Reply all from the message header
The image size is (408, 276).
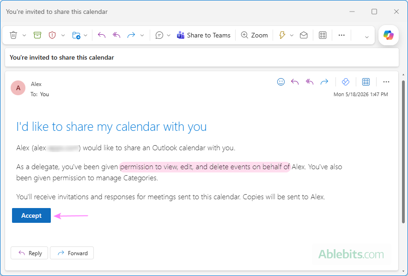click(310, 82)
